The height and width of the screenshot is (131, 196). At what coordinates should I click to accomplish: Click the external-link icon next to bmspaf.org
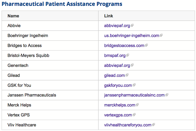pos(128,55)
